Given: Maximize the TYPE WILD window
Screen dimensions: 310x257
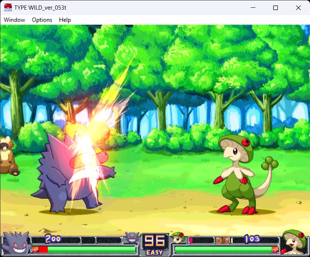Looking at the screenshot, I should point(276,7).
